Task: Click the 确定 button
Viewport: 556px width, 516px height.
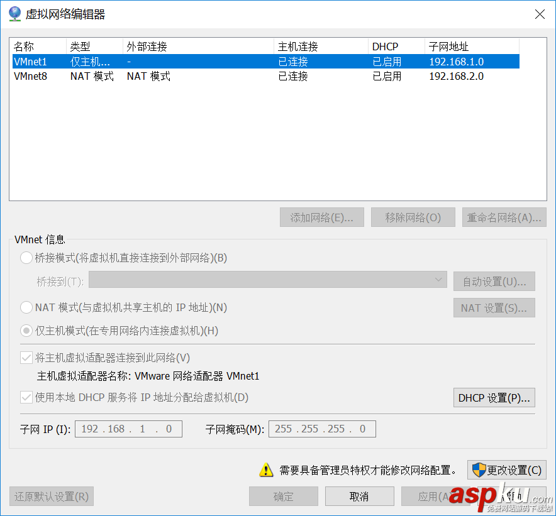Action: pos(283,496)
